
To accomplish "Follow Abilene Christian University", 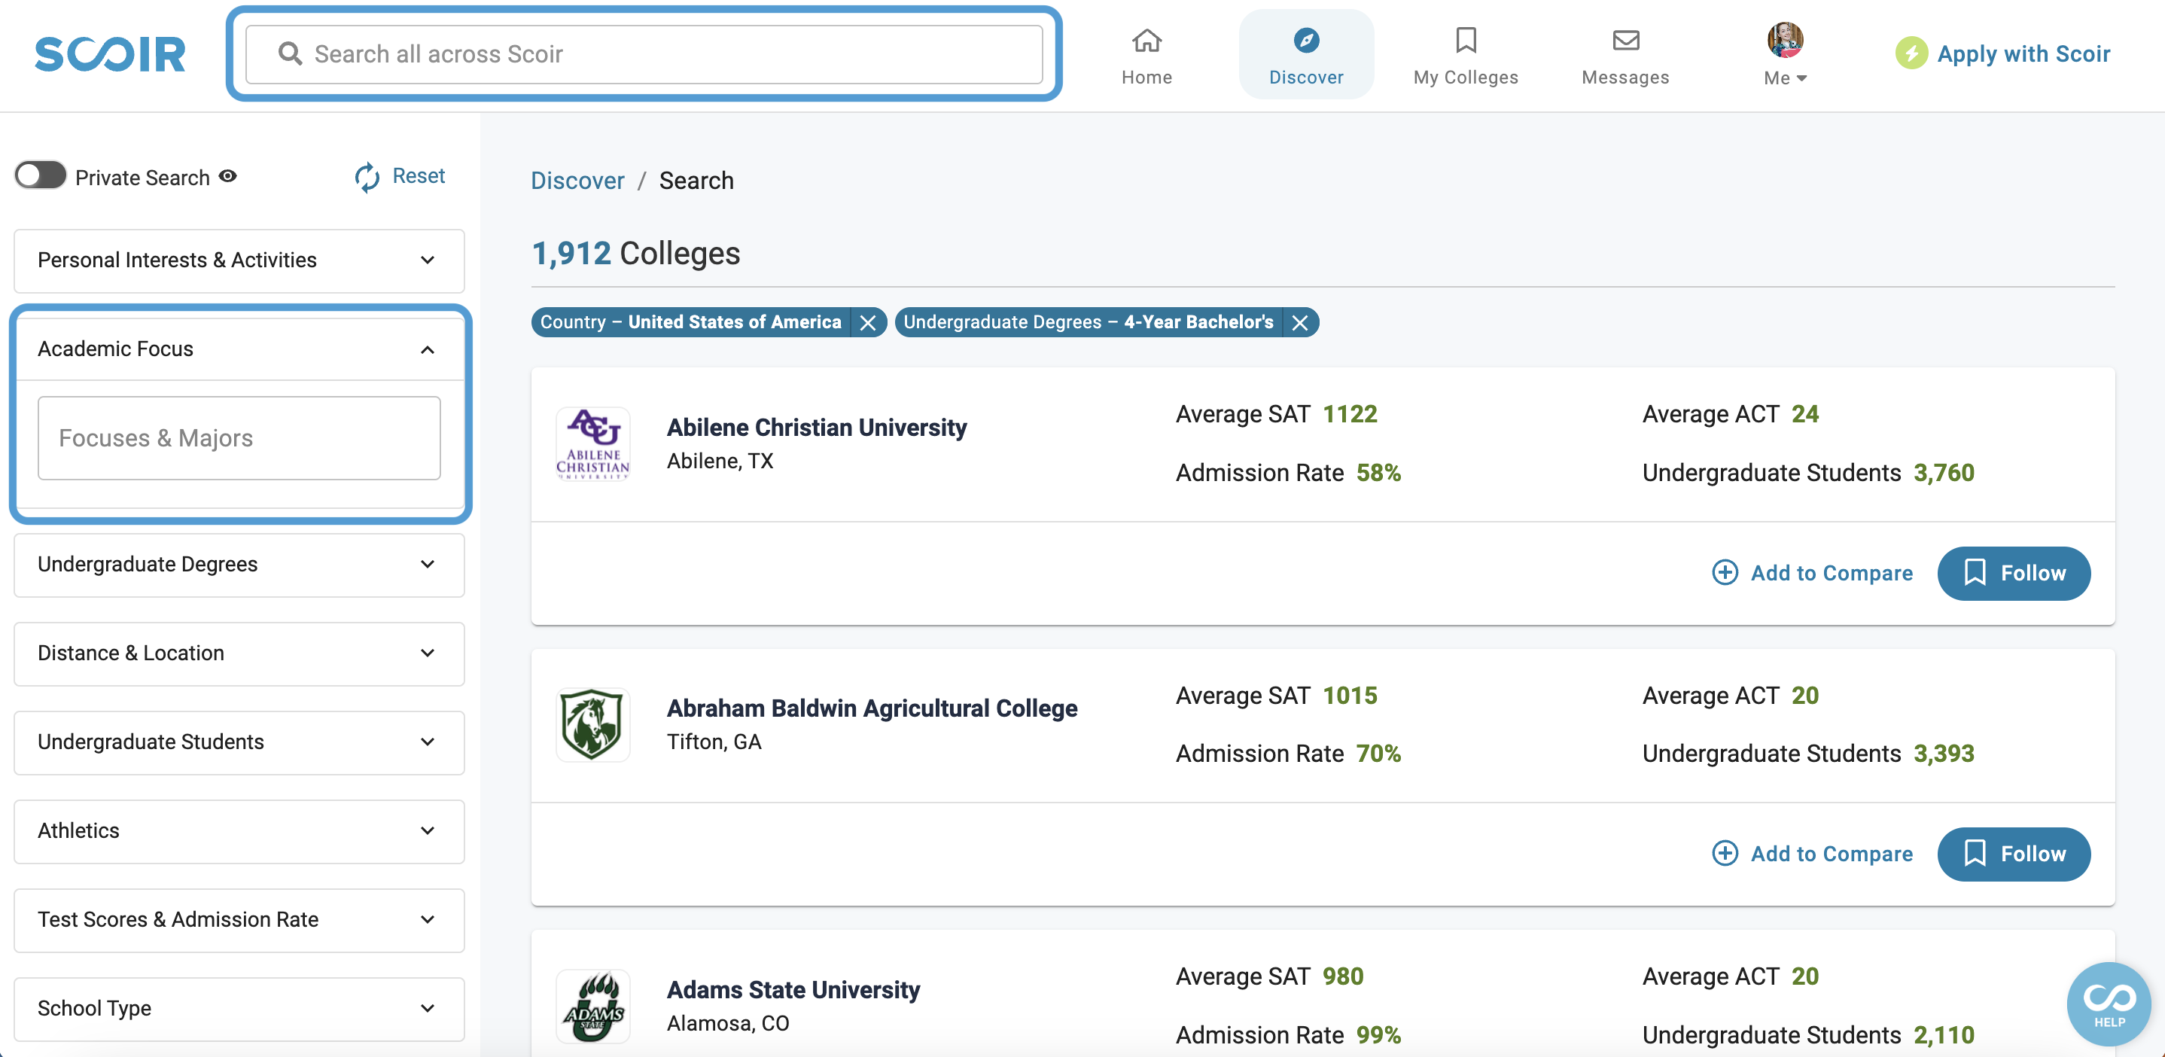I will click(x=2014, y=573).
